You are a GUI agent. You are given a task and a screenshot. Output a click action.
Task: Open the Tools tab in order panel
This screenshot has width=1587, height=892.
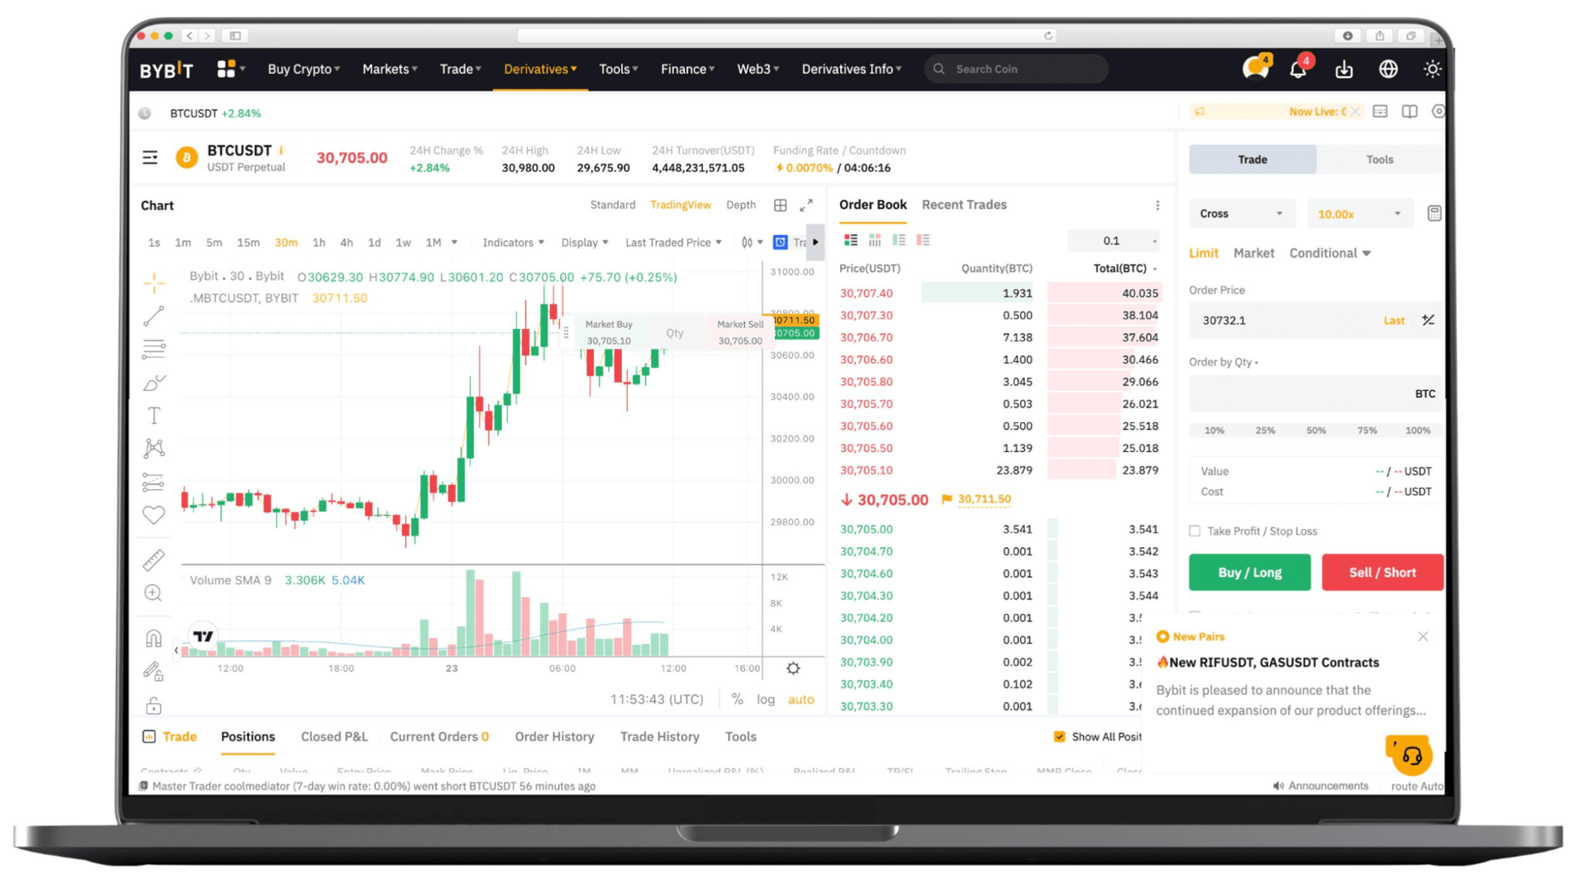click(1379, 159)
